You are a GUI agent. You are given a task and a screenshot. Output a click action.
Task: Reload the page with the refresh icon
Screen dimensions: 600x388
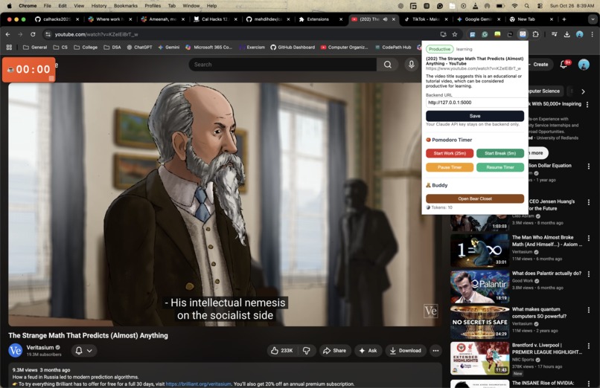pyautogui.click(x=33, y=34)
